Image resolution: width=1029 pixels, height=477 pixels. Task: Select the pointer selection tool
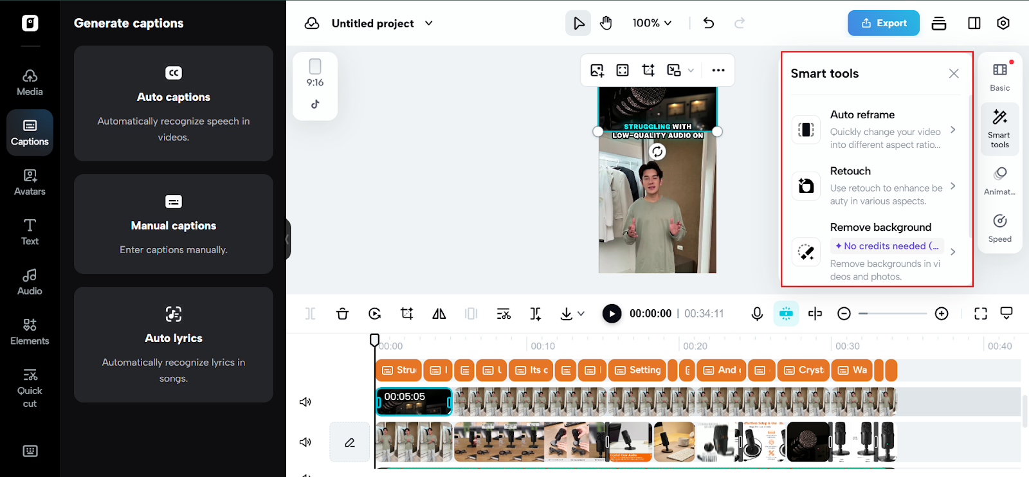coord(579,23)
